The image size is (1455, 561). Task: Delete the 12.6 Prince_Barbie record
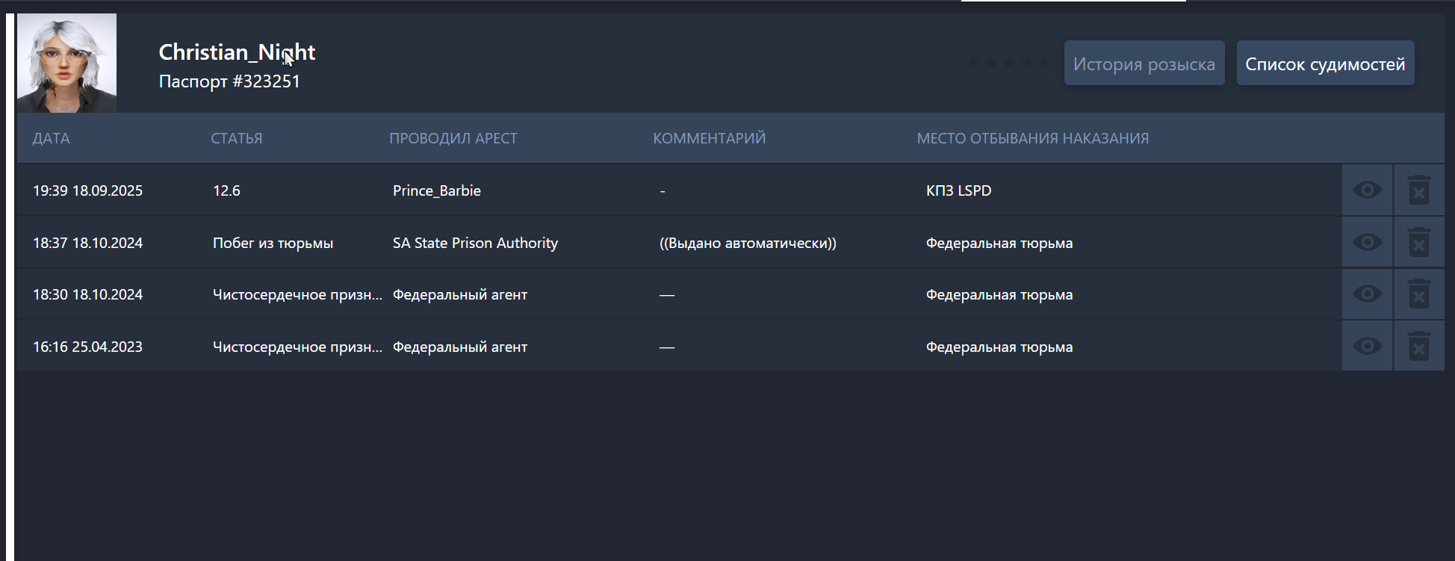point(1418,190)
